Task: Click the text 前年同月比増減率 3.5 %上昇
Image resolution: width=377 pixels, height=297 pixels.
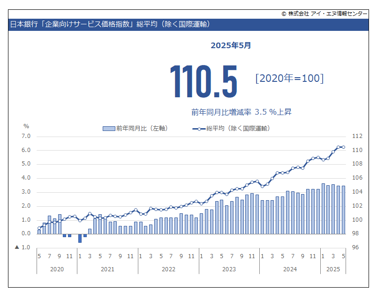Action: pyautogui.click(x=241, y=112)
